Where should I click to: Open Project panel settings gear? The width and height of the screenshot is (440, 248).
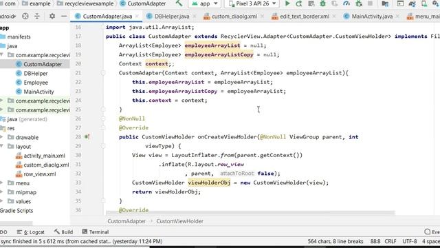(x=52, y=17)
